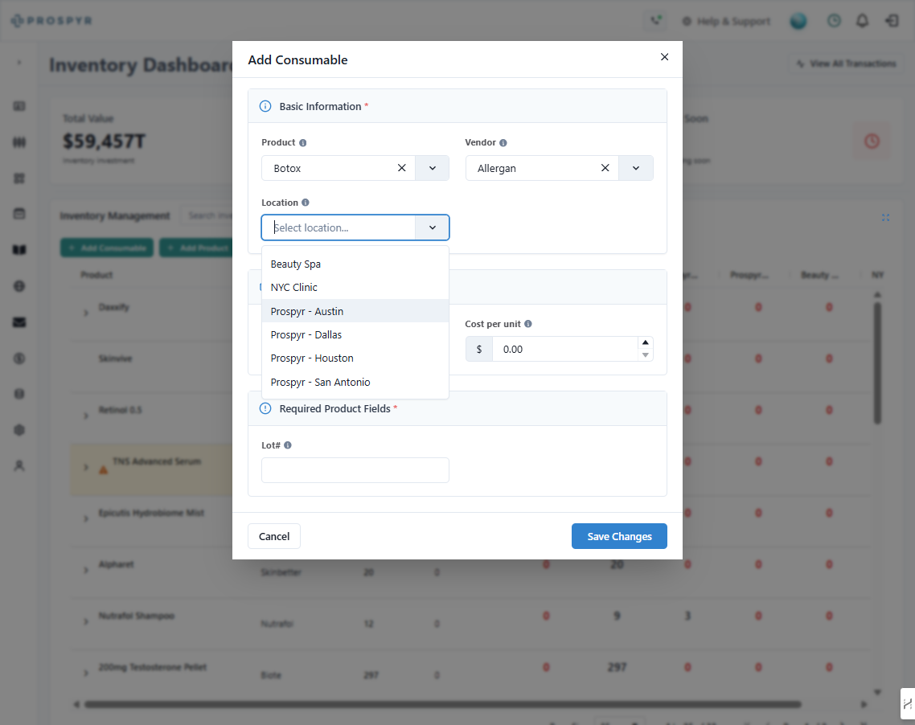915x725 pixels.
Task: Expand the Daxxify product row
Action: tap(86, 313)
